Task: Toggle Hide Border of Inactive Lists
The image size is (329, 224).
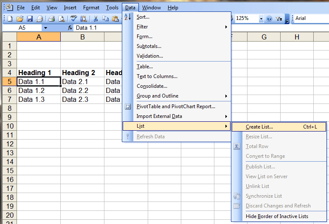Action: point(277,216)
